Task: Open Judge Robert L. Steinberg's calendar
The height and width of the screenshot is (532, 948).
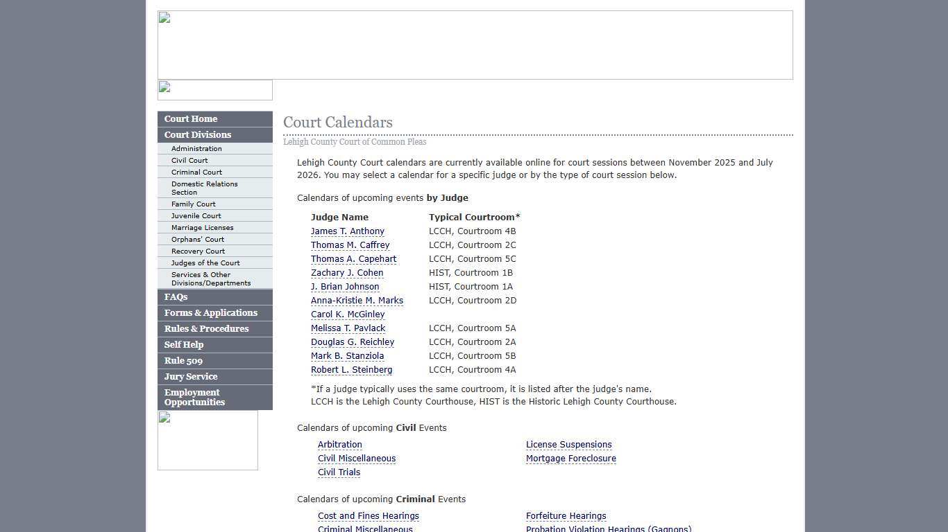Action: [x=351, y=369]
